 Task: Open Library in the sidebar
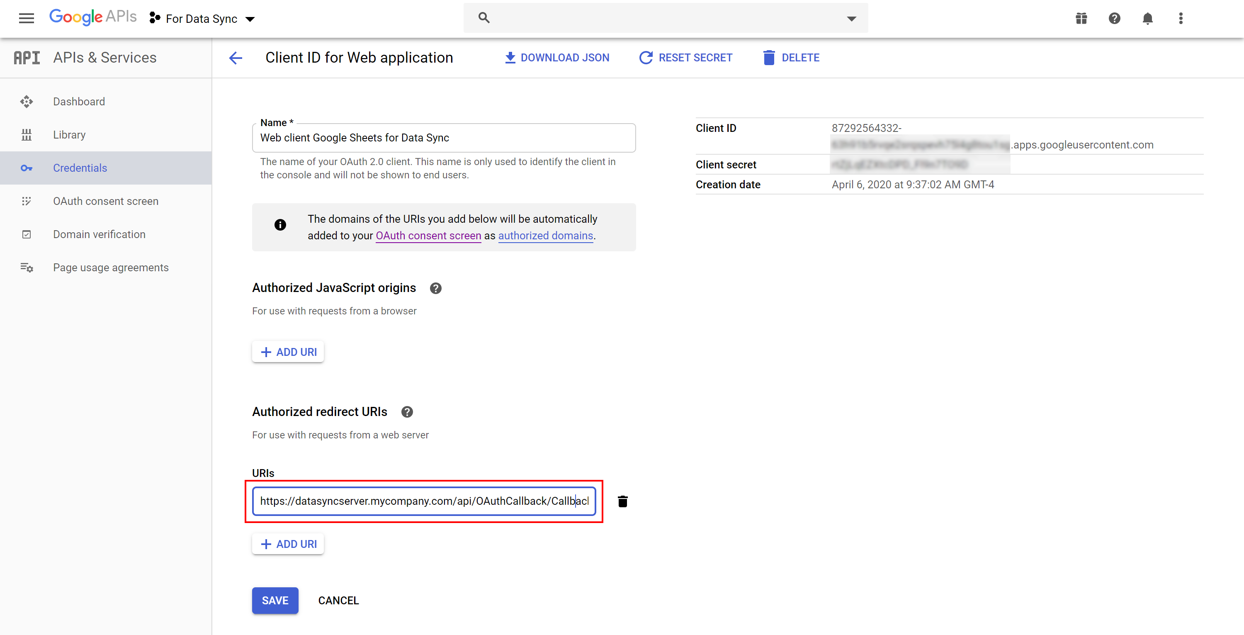[x=106, y=135]
